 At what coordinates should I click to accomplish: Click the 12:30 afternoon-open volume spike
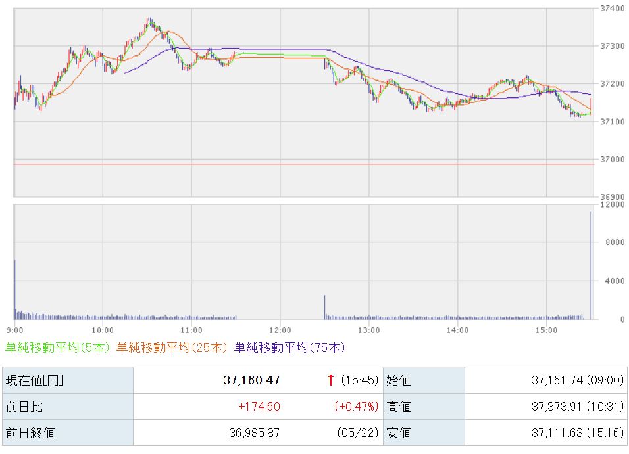[x=325, y=307]
